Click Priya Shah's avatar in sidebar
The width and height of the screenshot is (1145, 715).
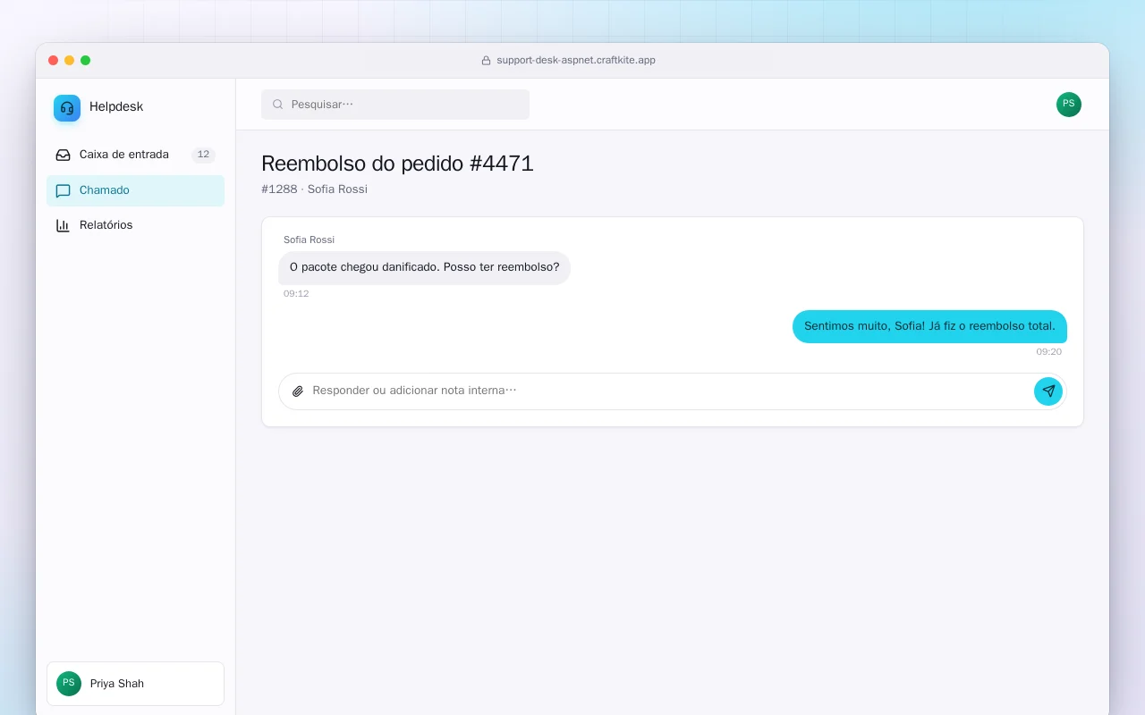click(x=69, y=684)
